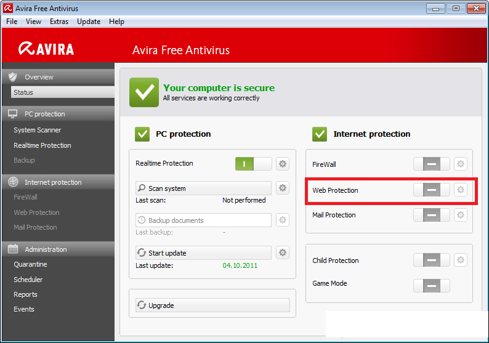Open Backup documents settings gear
This screenshot has width=489, height=343.
pyautogui.click(x=283, y=220)
